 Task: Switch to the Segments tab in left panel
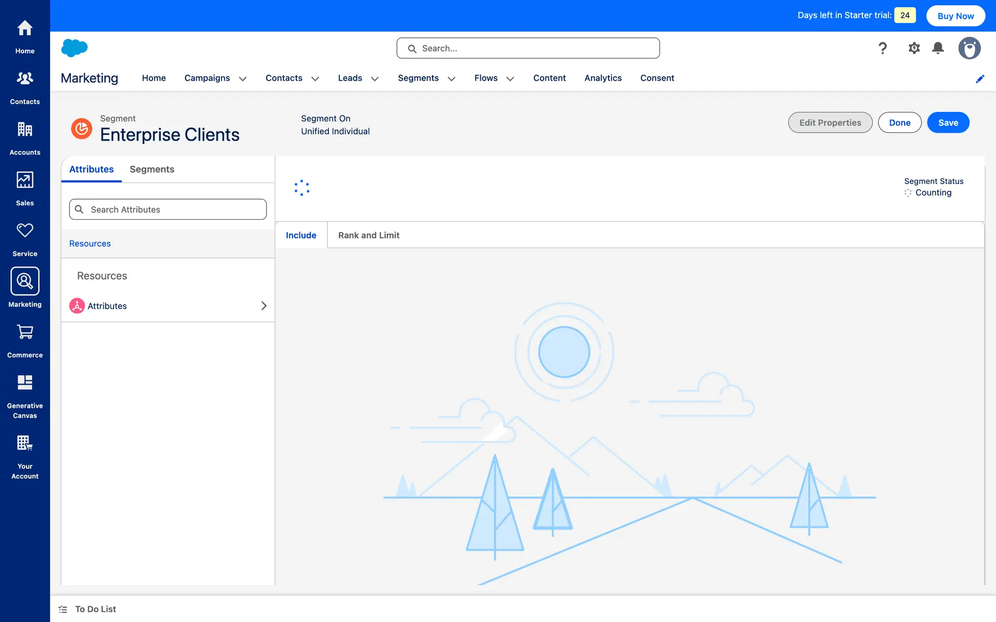[151, 169]
